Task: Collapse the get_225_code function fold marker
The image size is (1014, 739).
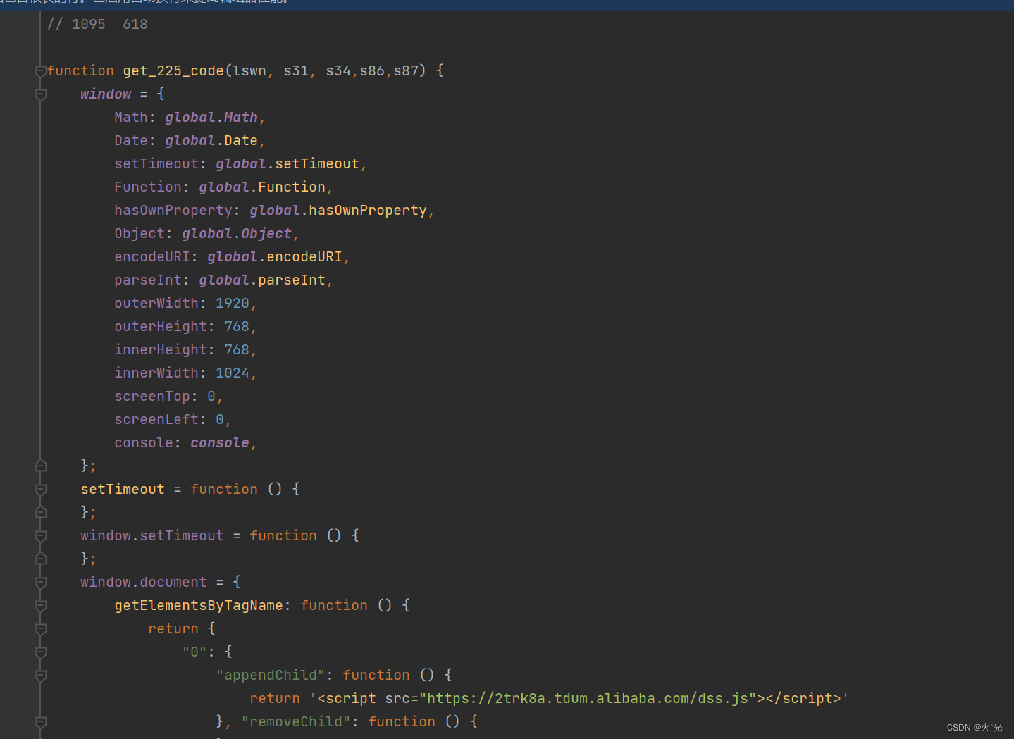Action: point(41,71)
